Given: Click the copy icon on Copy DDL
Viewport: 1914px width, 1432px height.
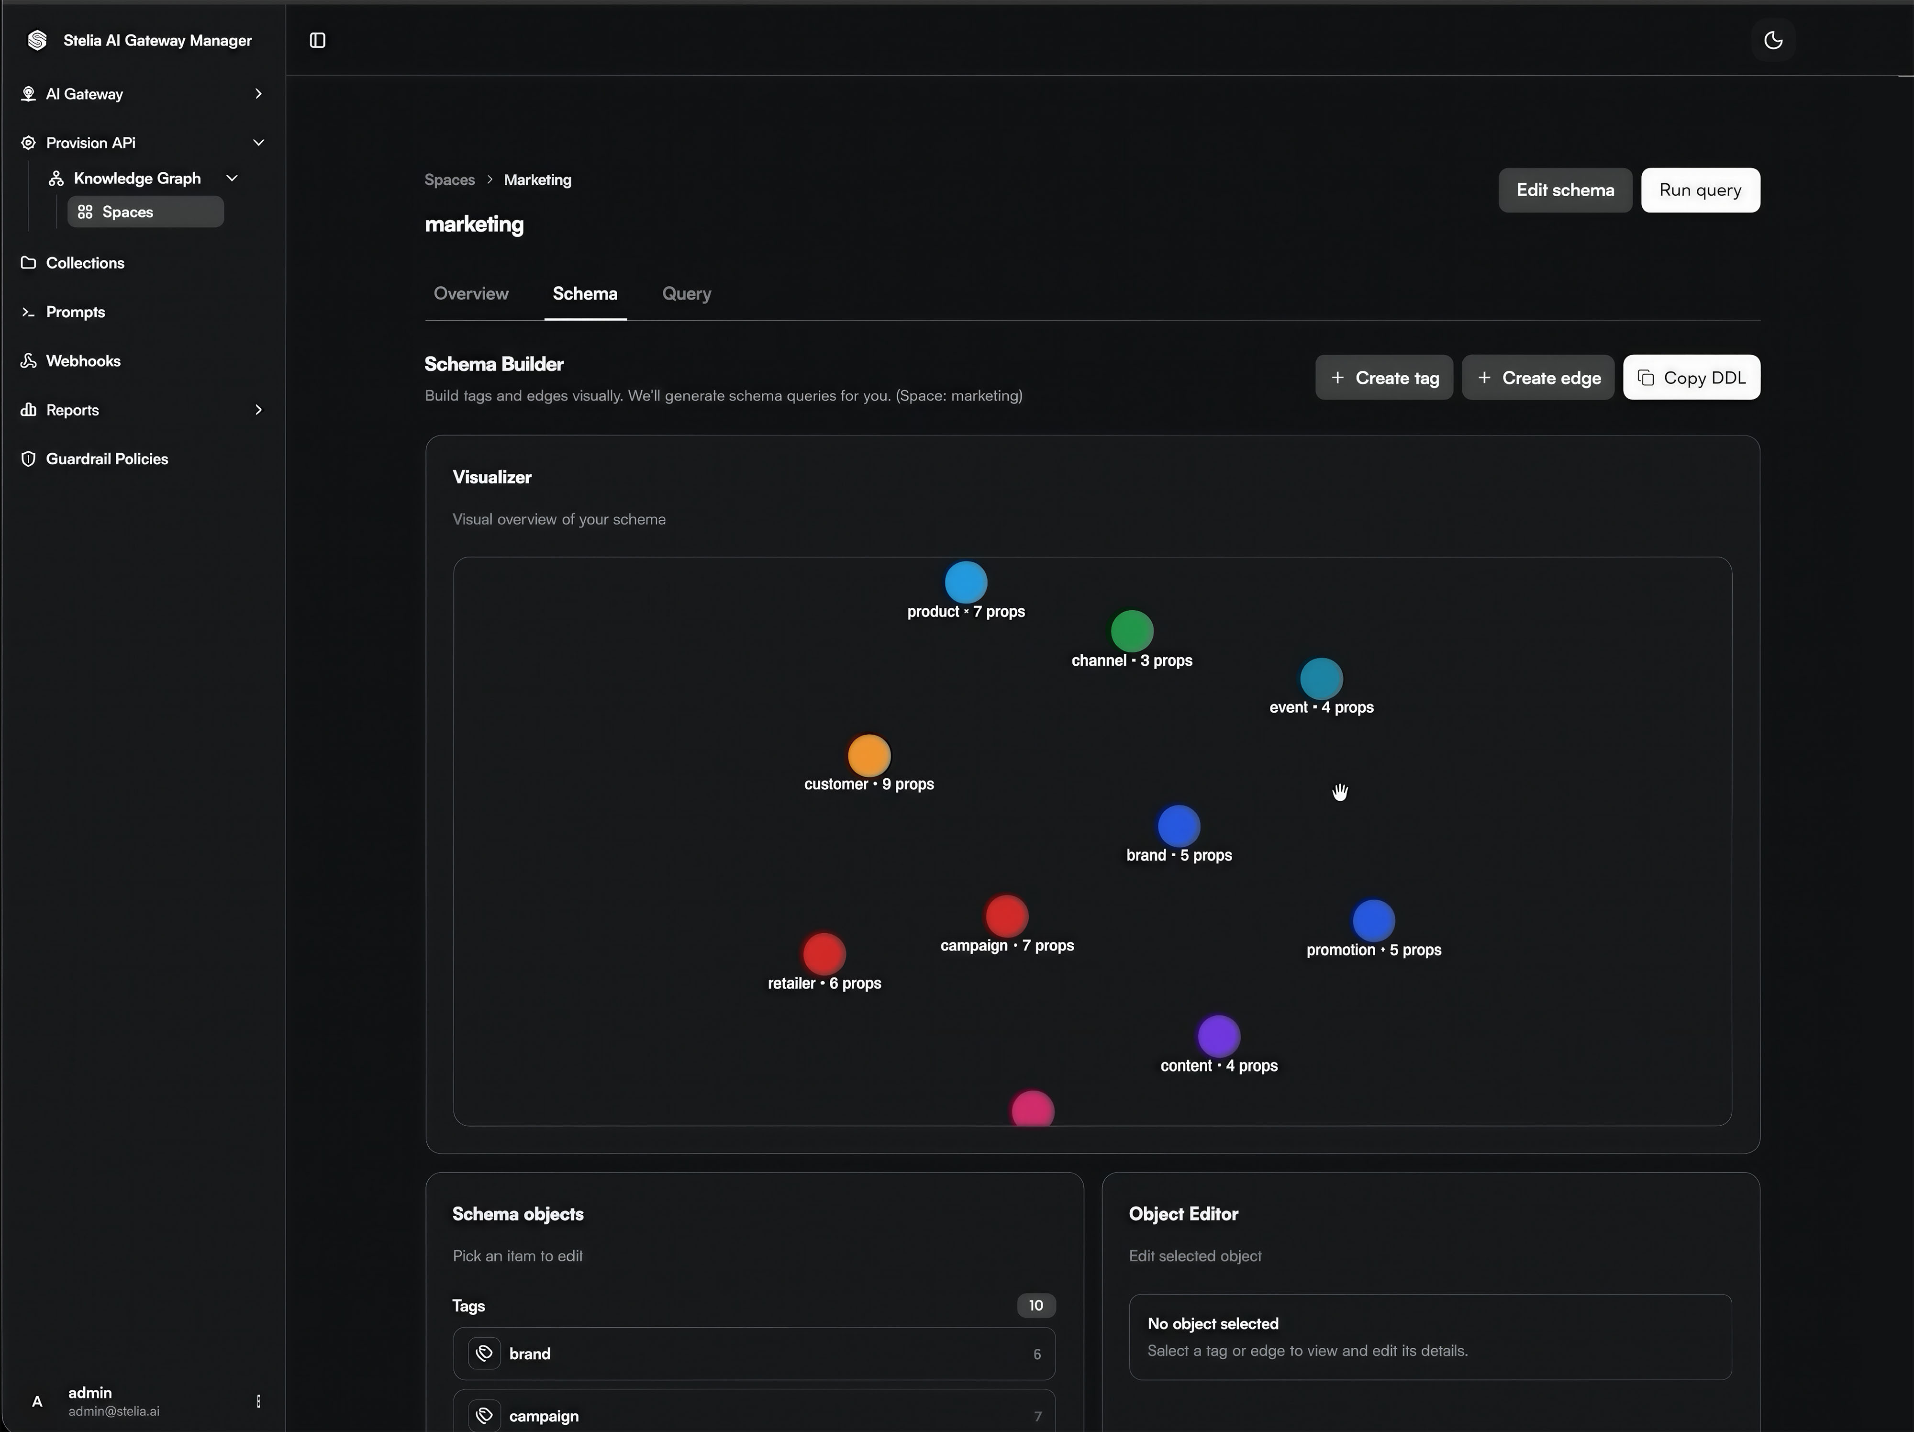Looking at the screenshot, I should pyautogui.click(x=1646, y=377).
